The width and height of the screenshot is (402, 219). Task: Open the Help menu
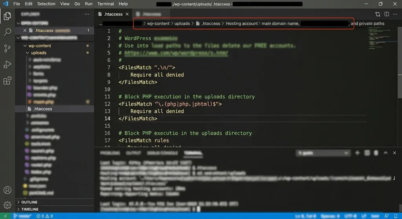click(x=123, y=4)
